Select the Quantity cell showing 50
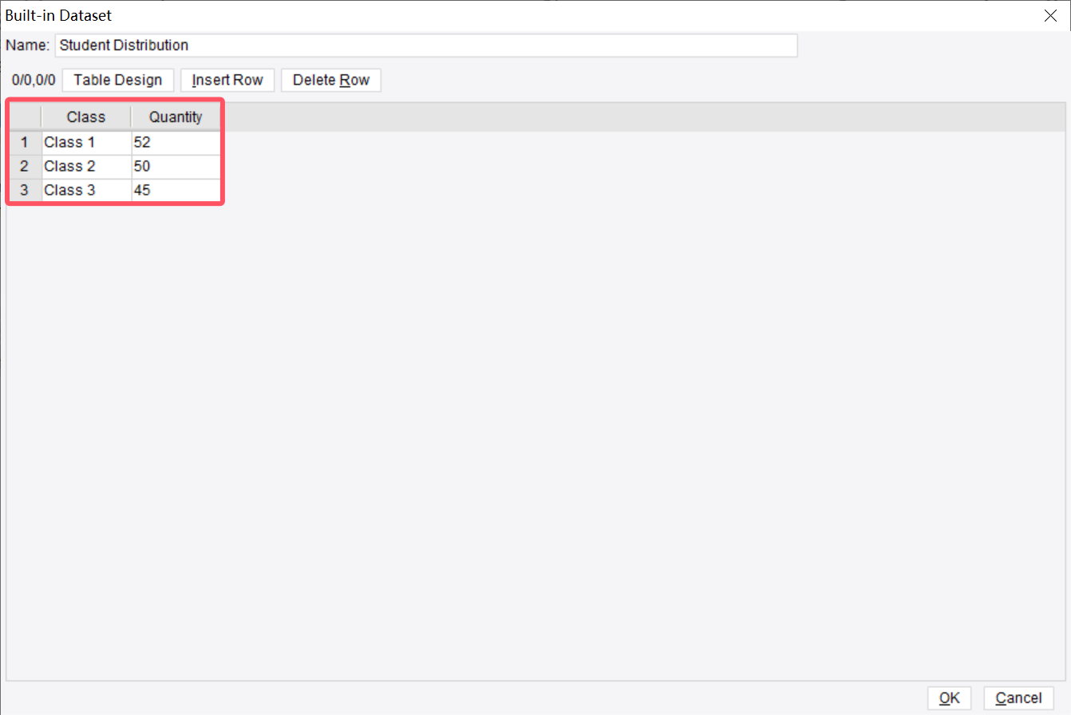 (176, 166)
